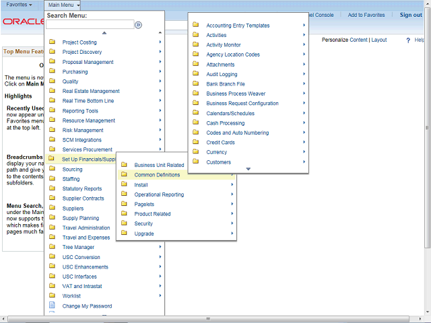The image size is (431, 323).
Task: Select the VAT and Intrastat menu item
Action: pyautogui.click(x=82, y=287)
